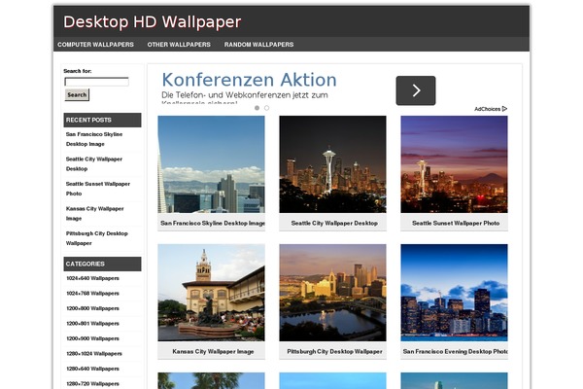Open the Random Wallpapers menu

[258, 45]
